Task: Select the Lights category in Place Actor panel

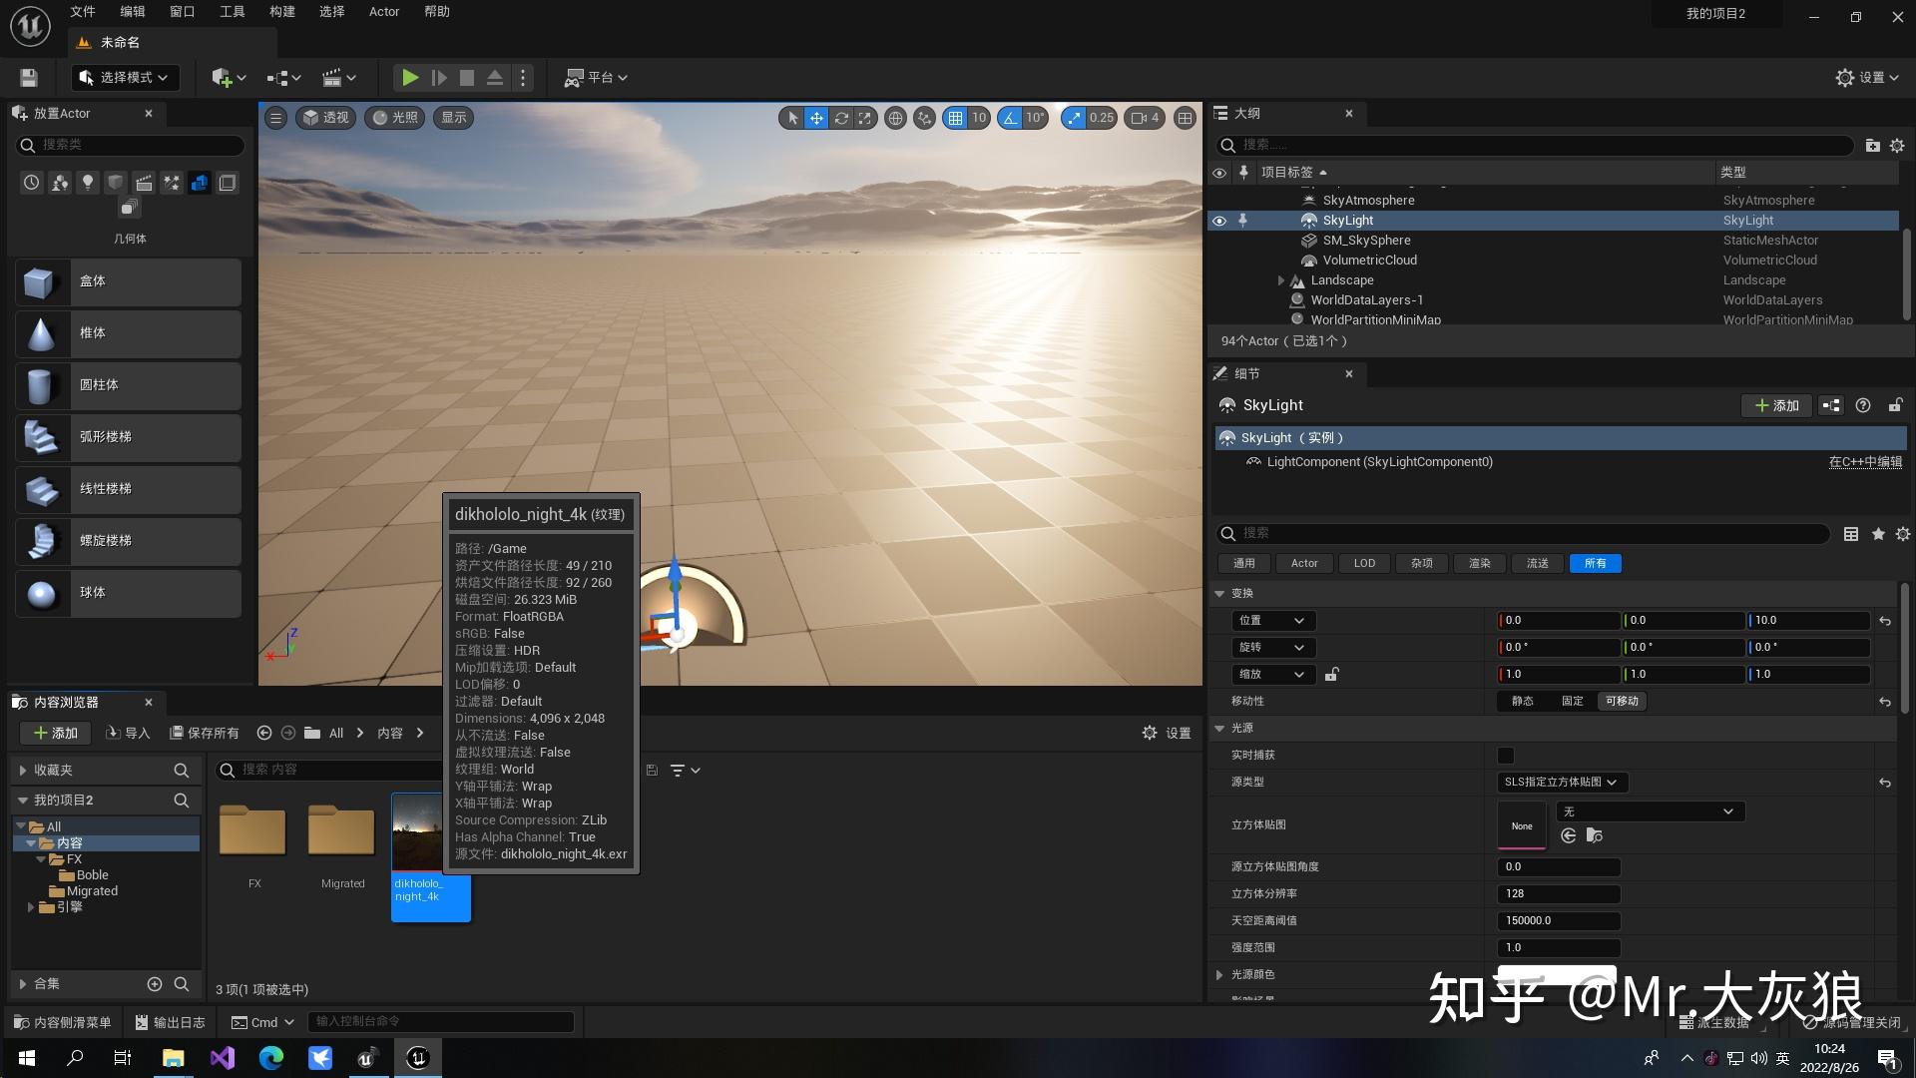Action: coord(87,183)
